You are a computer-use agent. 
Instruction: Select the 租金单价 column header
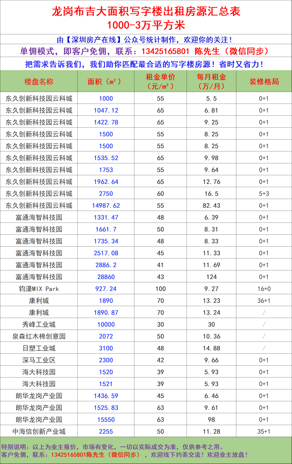coord(160,81)
